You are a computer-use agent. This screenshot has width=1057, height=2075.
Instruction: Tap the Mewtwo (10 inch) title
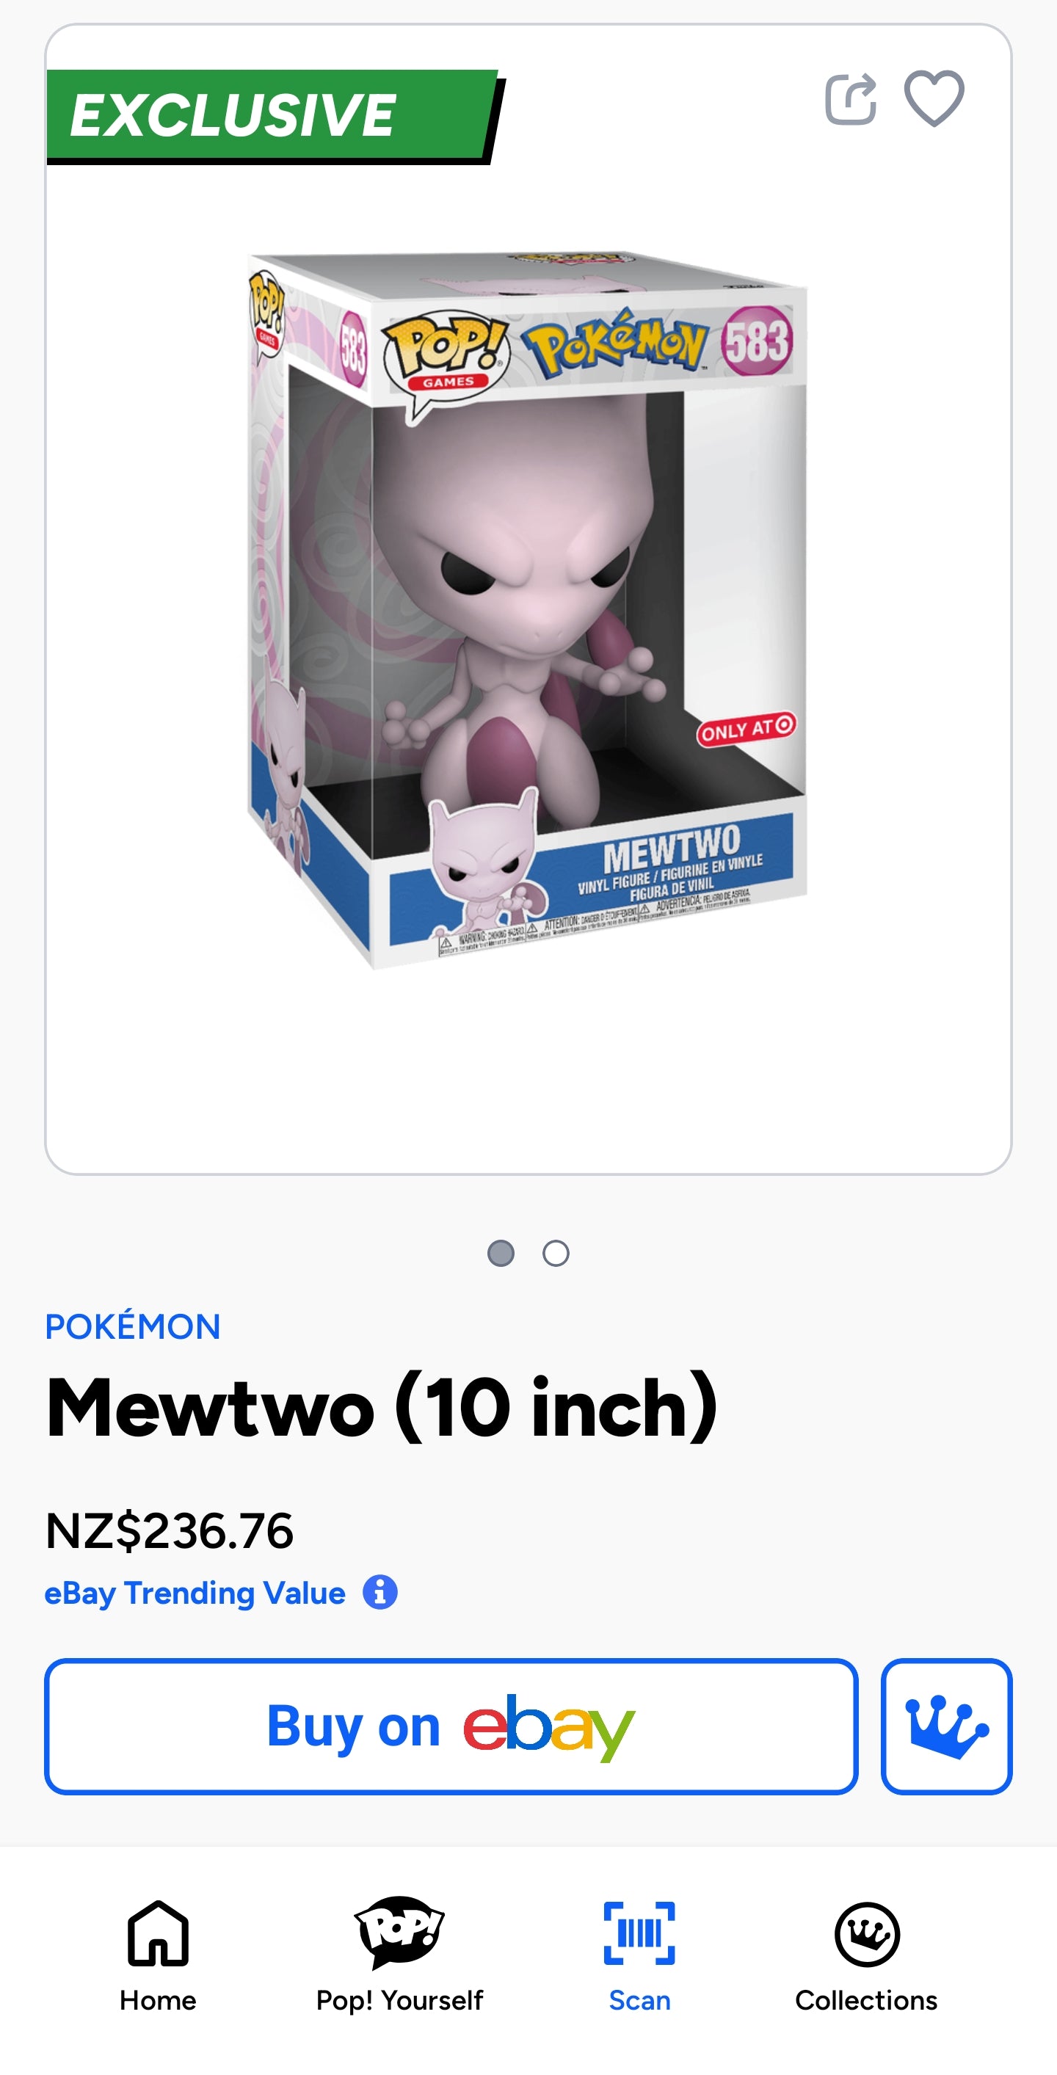click(382, 1408)
